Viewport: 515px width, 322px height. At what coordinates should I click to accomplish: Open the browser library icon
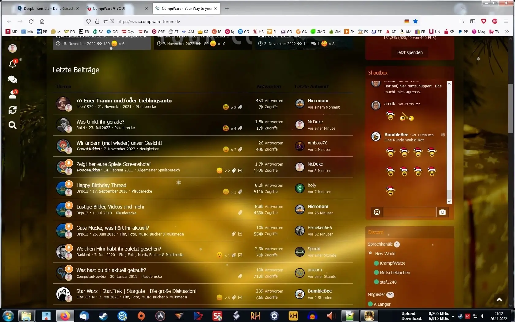click(462, 21)
